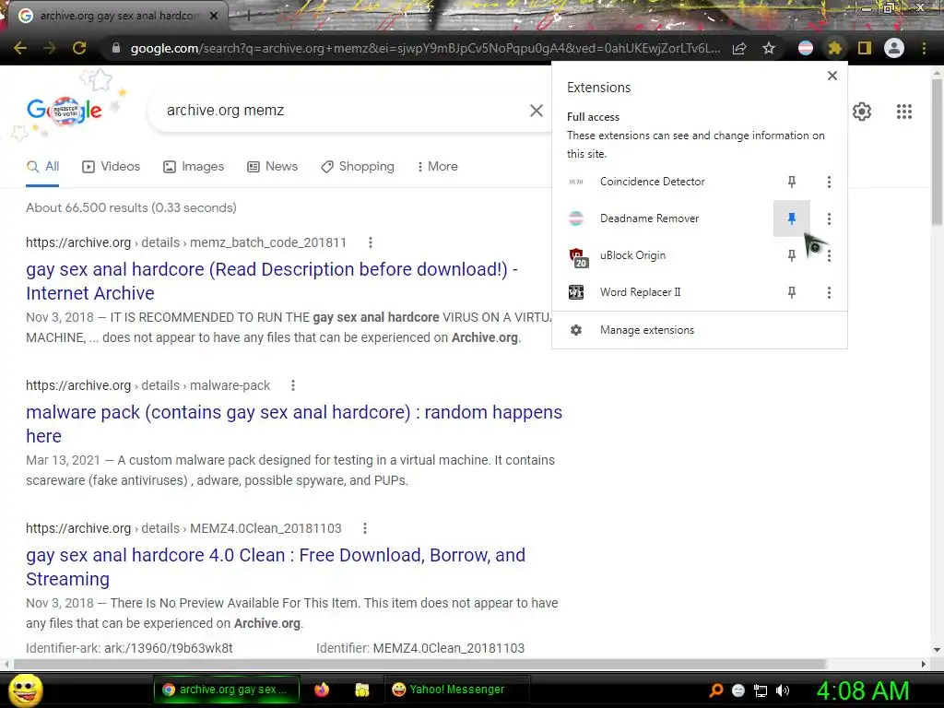Image resolution: width=944 pixels, height=708 pixels.
Task: Switch to the News tab
Action: pos(272,167)
